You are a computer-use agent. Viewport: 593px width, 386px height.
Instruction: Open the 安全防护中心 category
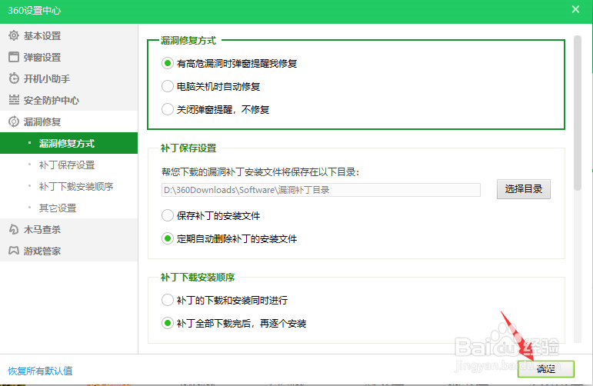click(68, 100)
